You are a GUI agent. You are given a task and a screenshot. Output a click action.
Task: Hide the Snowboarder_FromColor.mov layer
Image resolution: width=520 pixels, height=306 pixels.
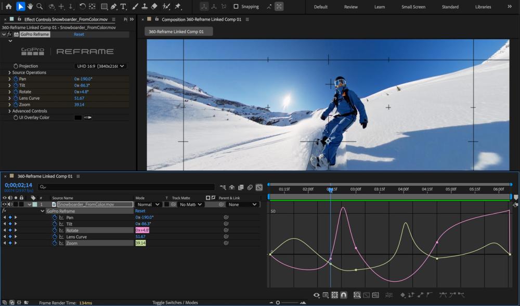point(4,204)
